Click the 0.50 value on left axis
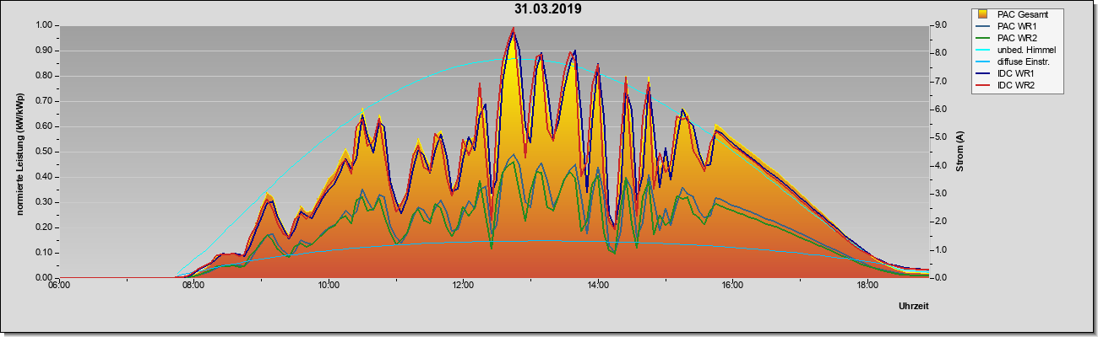Screen dimensions: 1098x337 click(x=42, y=152)
